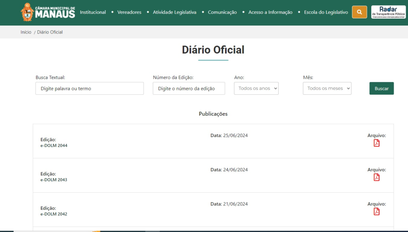Open the Institucional menu

[x=93, y=12]
